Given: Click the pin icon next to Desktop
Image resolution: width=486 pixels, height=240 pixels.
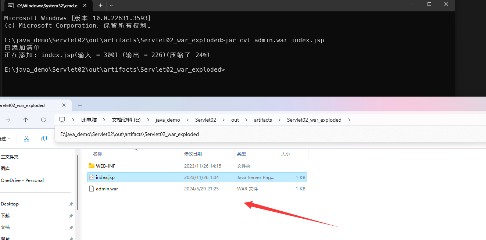Looking at the screenshot, I should (x=71, y=204).
